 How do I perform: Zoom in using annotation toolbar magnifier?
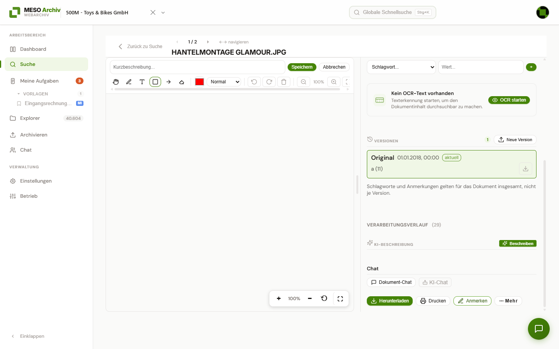(x=334, y=82)
